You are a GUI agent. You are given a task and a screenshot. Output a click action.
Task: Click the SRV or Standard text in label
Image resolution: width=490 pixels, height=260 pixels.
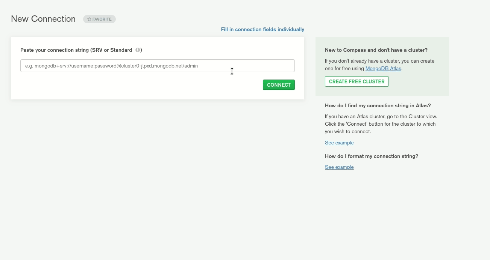(113, 50)
